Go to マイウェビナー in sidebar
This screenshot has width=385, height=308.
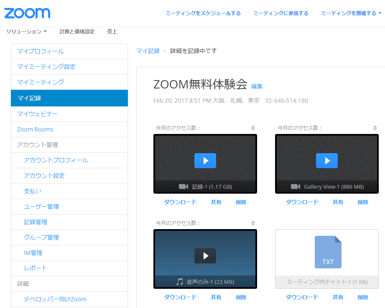[38, 114]
